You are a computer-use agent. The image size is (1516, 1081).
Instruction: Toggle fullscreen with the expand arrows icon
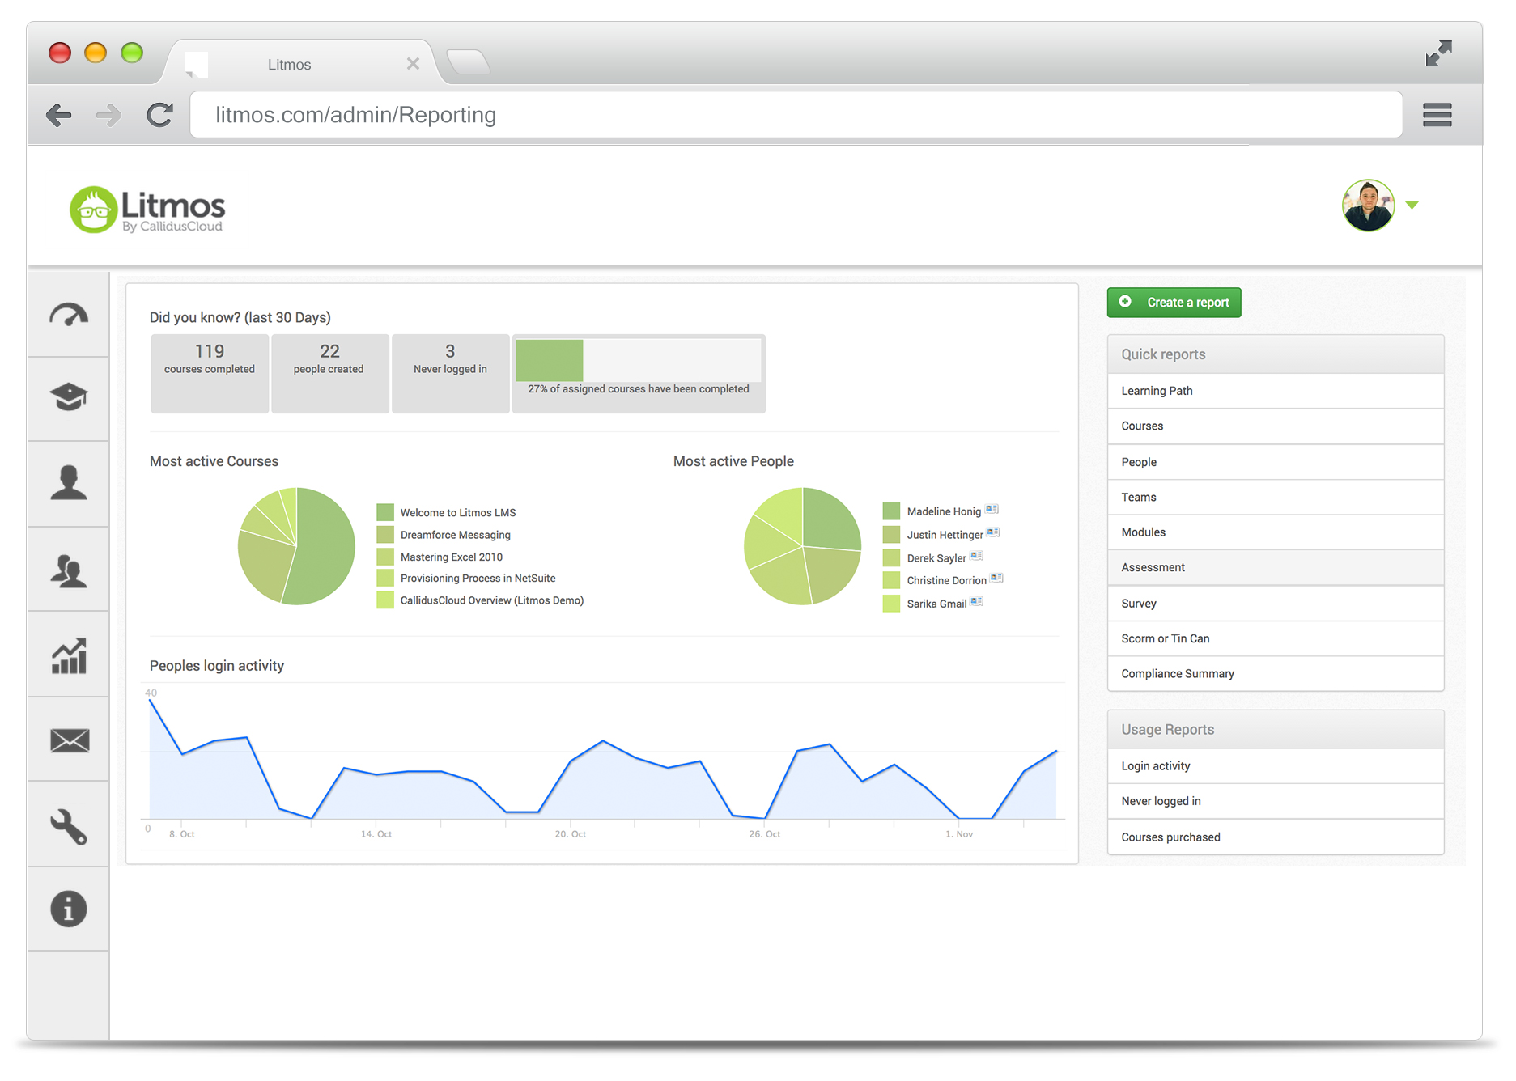tap(1439, 53)
